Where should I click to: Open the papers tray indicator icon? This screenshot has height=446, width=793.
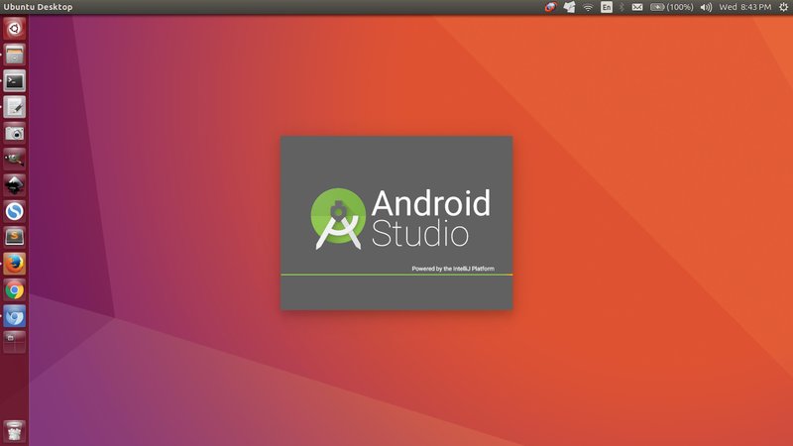[x=569, y=7]
